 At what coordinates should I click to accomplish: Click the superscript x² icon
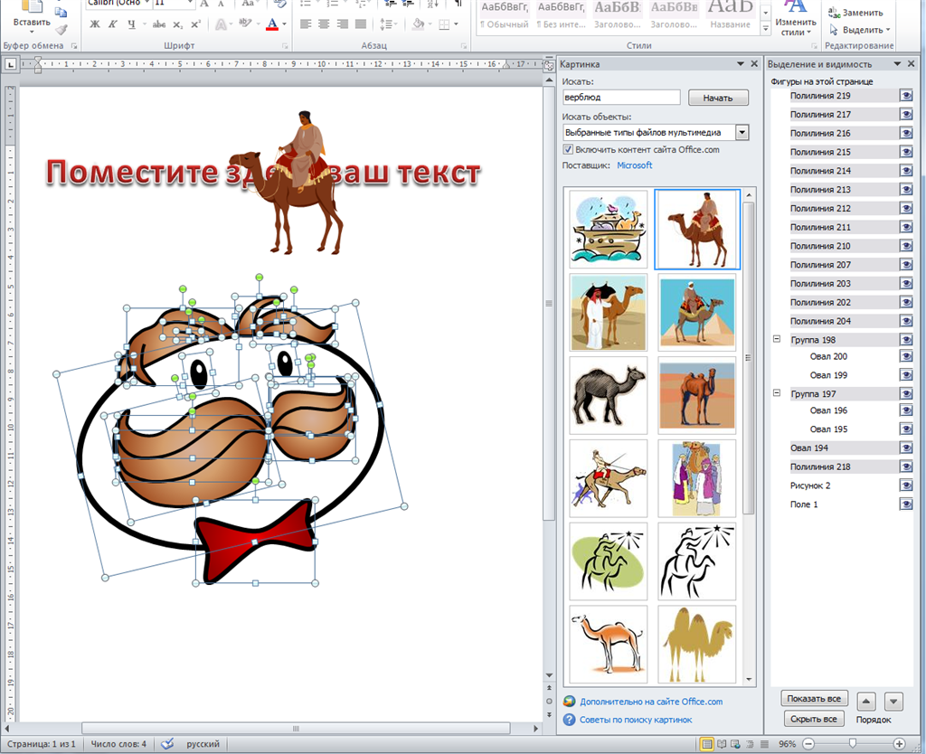pos(196,24)
